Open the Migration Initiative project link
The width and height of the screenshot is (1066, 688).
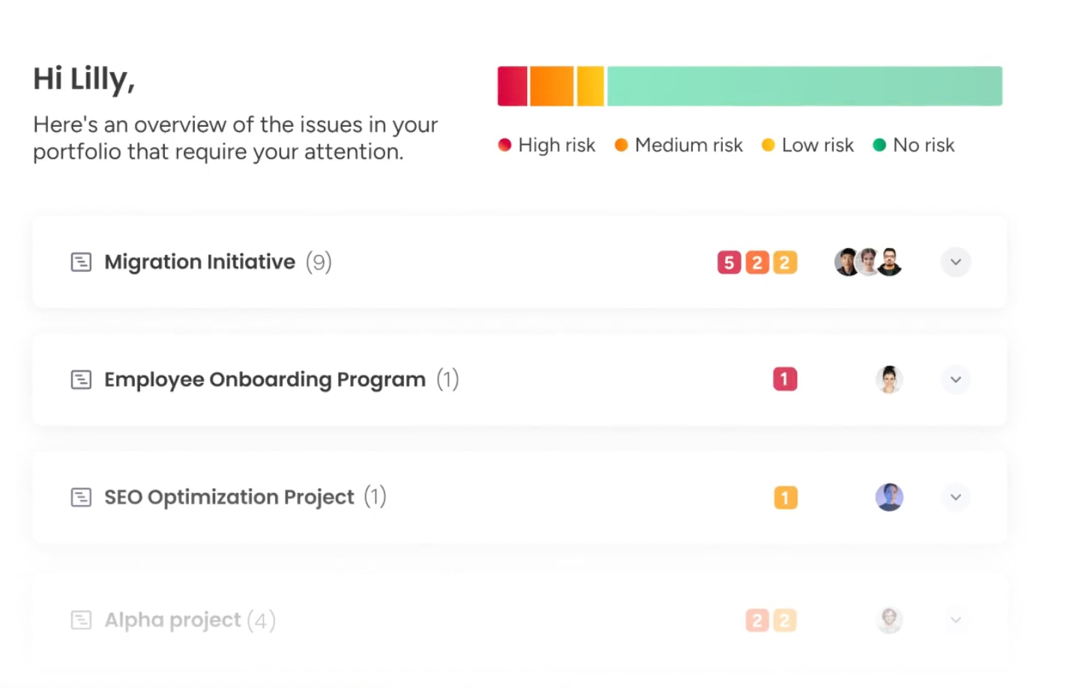(x=199, y=262)
